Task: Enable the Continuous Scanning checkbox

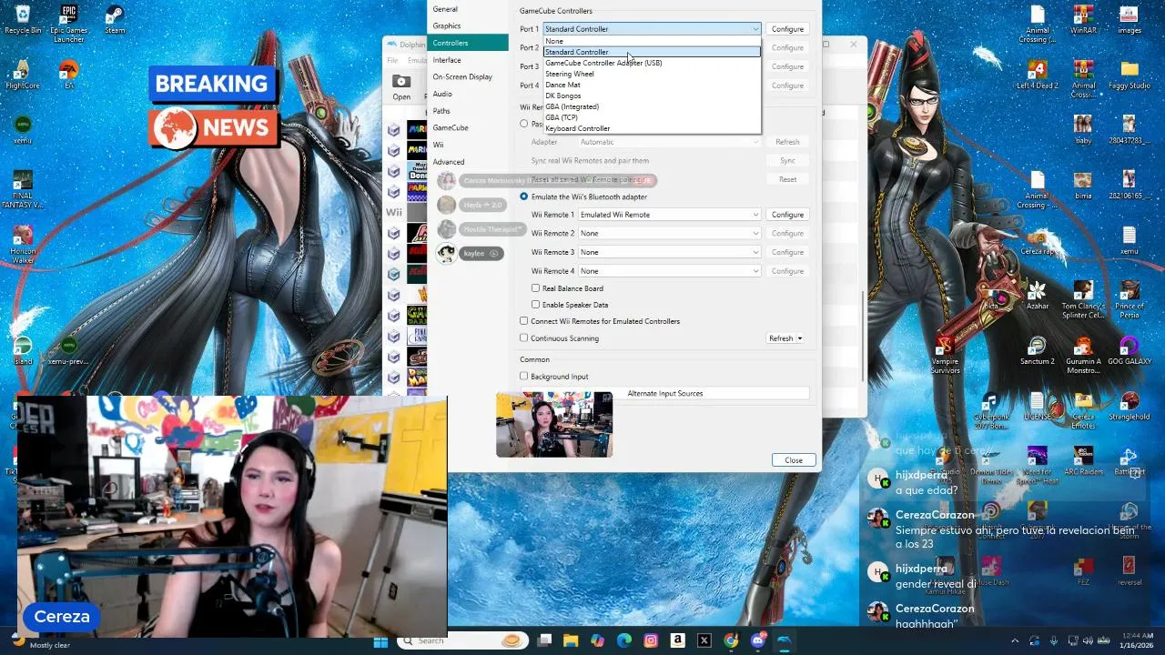Action: click(x=523, y=338)
